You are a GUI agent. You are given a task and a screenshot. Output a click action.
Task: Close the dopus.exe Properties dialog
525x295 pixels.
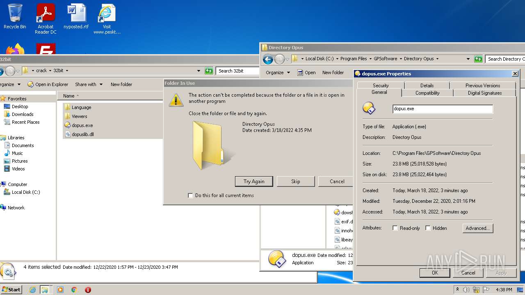pyautogui.click(x=515, y=74)
